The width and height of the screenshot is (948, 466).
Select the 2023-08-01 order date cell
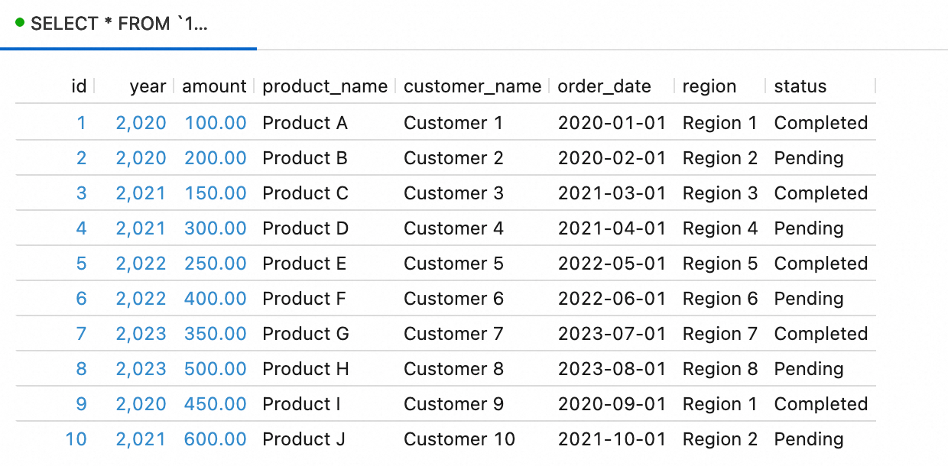[612, 369]
